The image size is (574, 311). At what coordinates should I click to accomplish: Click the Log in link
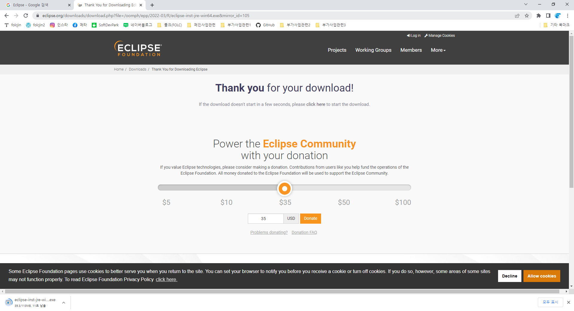pyautogui.click(x=414, y=36)
